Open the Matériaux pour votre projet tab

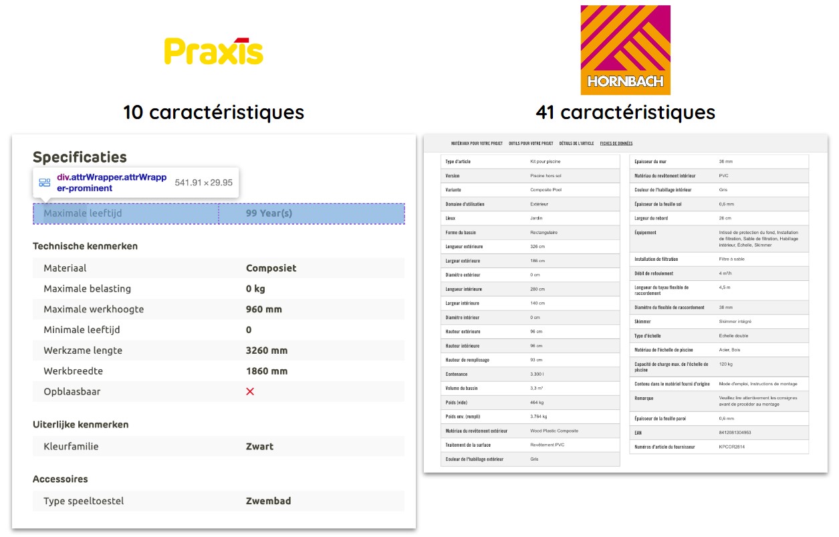(477, 143)
